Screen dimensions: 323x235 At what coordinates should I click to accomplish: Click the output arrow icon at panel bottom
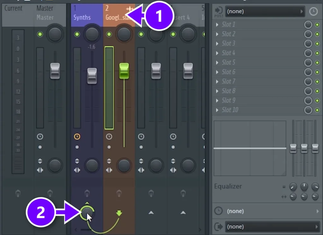(219, 227)
